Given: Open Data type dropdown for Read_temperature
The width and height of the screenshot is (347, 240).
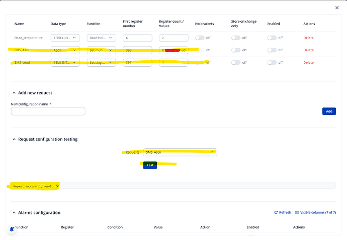Looking at the screenshot, I should click(65, 38).
